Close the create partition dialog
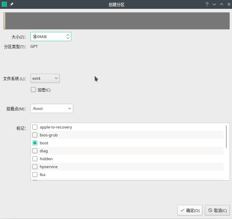 click(x=229, y=5)
